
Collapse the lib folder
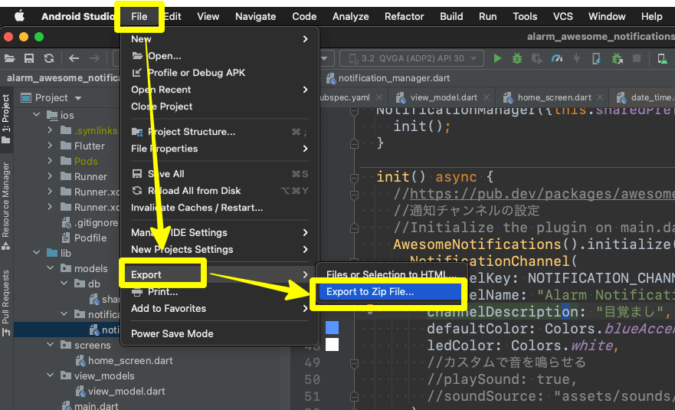click(x=37, y=253)
